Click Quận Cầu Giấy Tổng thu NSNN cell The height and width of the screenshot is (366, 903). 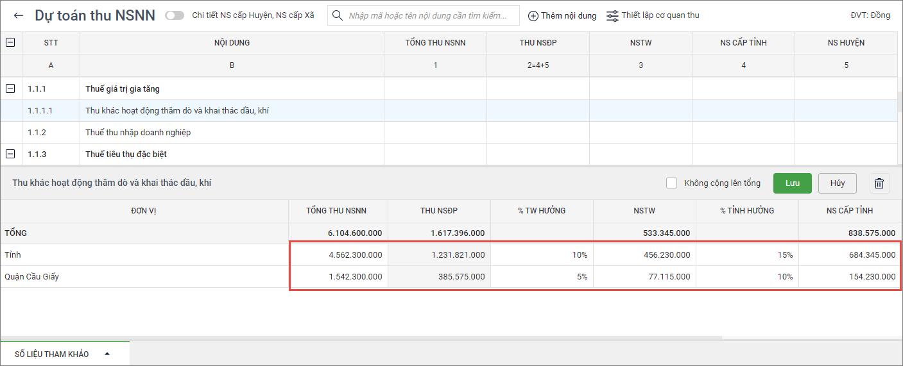pyautogui.click(x=338, y=277)
